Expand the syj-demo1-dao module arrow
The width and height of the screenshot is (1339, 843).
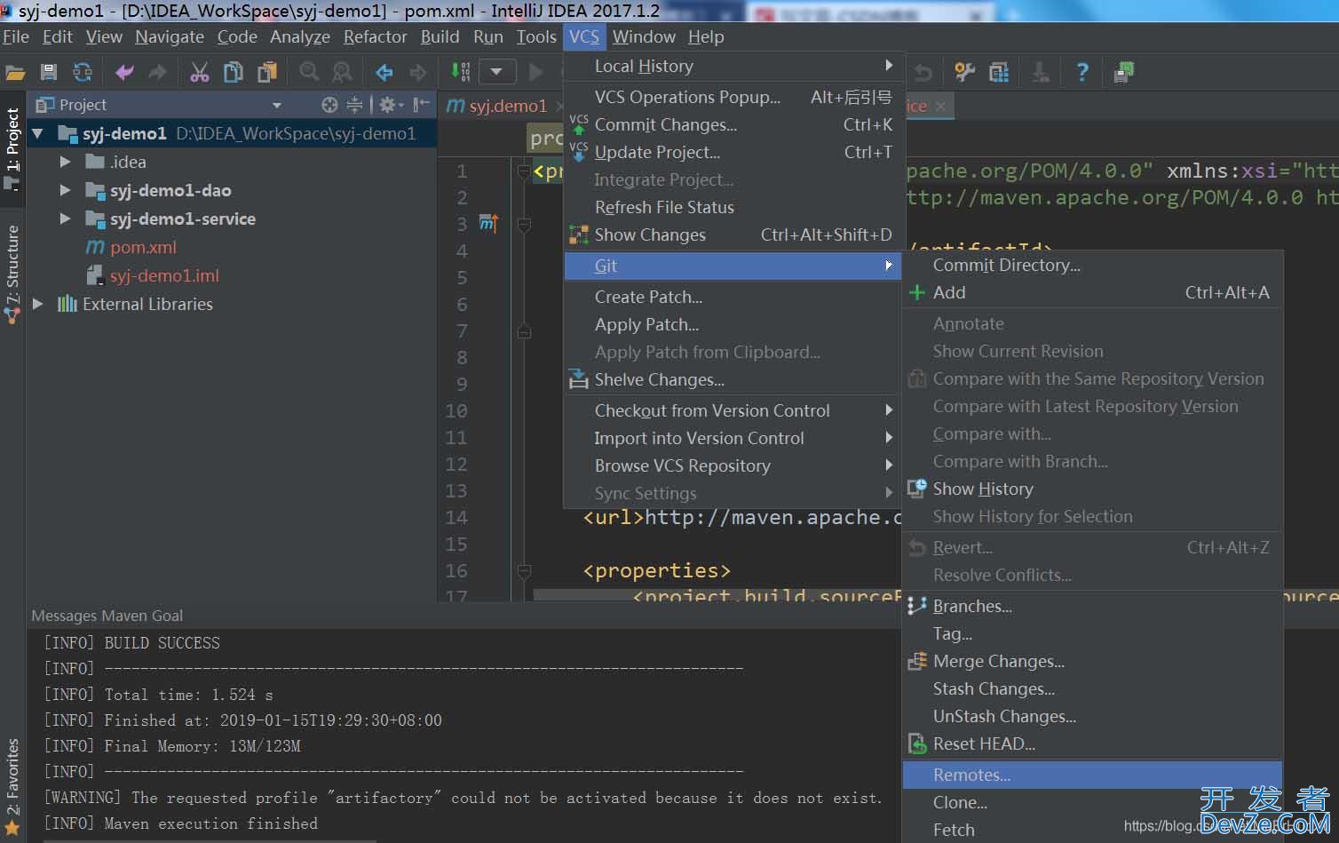pyautogui.click(x=65, y=191)
